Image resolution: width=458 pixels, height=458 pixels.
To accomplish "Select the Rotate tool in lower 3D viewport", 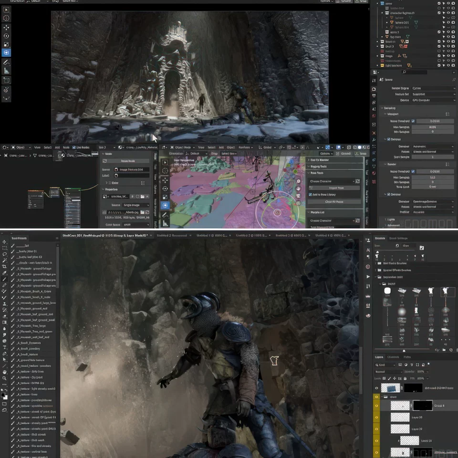I will (x=165, y=189).
